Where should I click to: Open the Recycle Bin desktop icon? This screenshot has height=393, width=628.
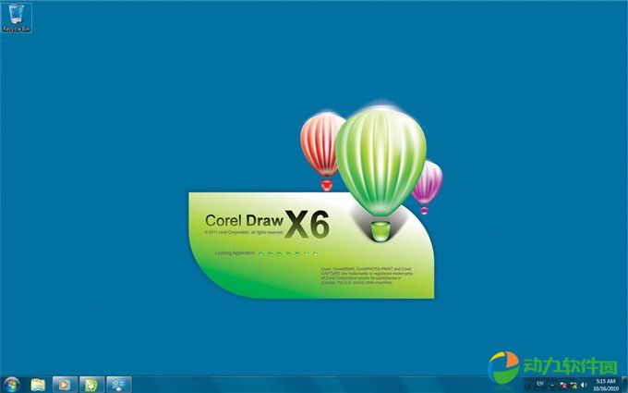coord(17,17)
